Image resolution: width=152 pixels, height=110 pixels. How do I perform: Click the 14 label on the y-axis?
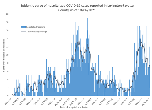pos(7,39)
